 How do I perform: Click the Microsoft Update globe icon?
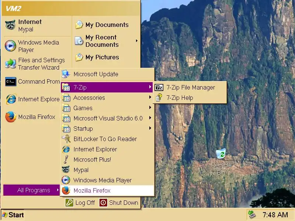(x=66, y=74)
